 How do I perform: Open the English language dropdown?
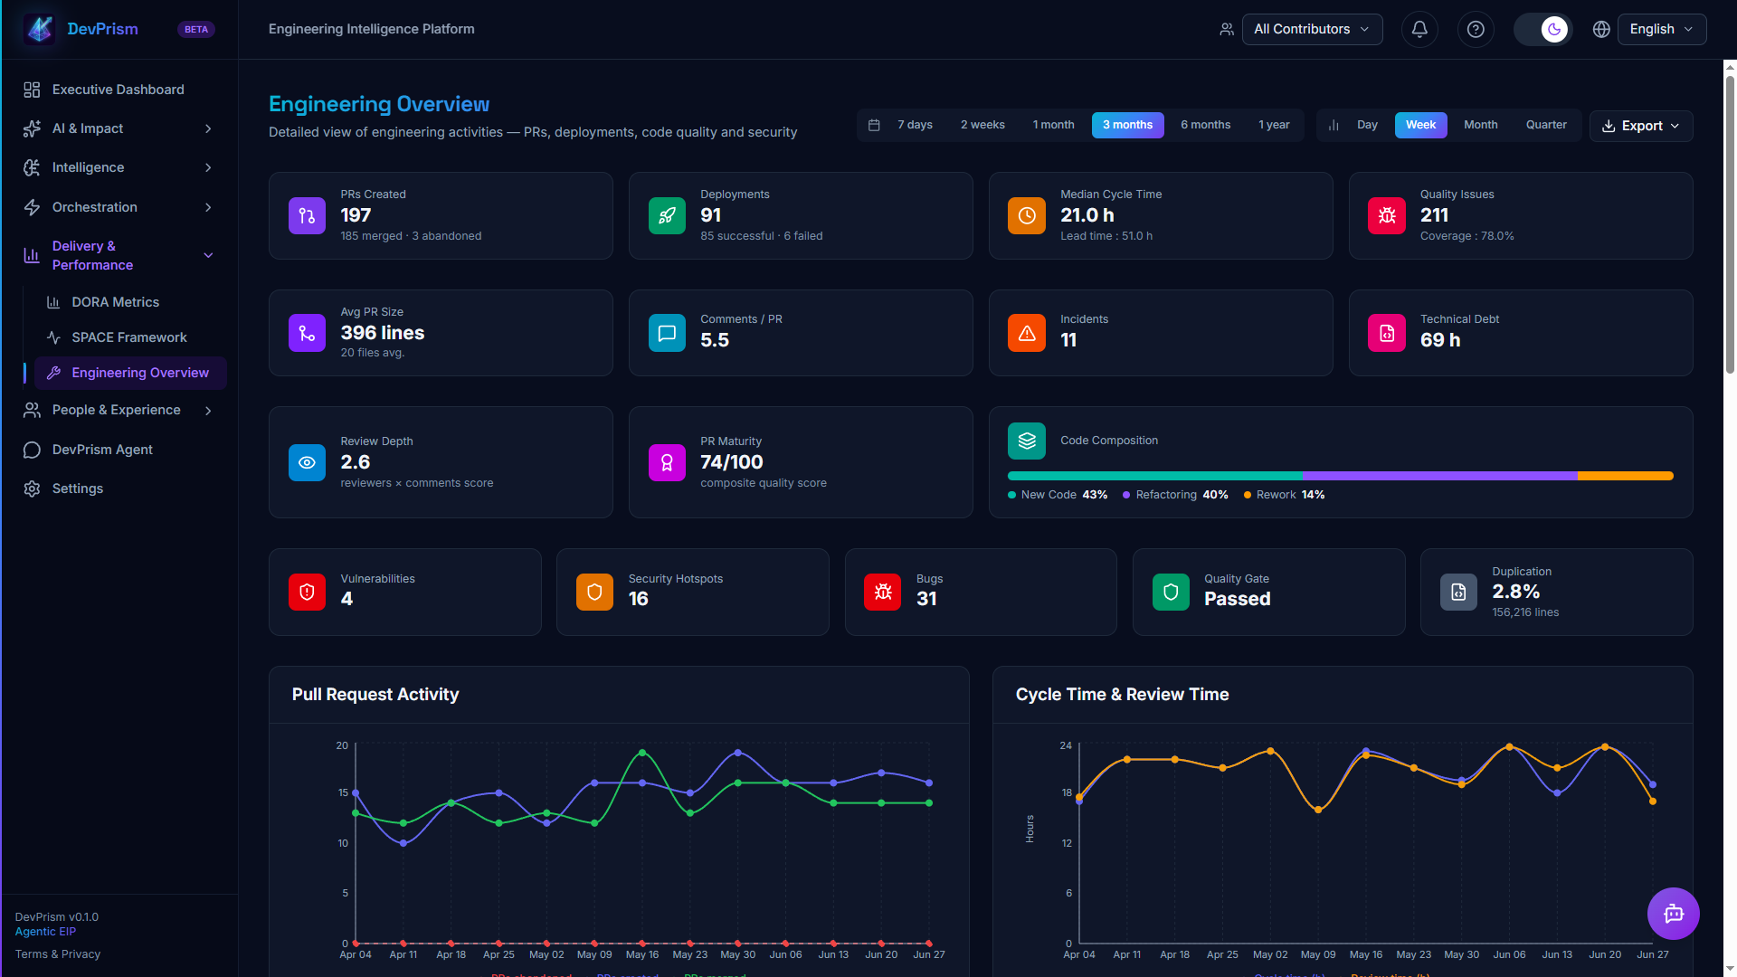point(1661,29)
